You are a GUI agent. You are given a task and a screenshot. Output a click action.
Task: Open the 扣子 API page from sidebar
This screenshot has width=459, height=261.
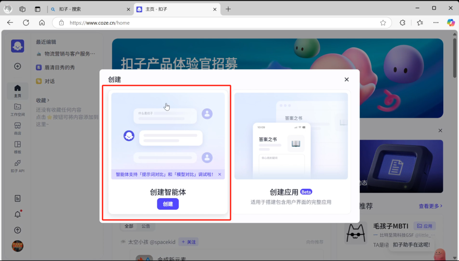(17, 166)
